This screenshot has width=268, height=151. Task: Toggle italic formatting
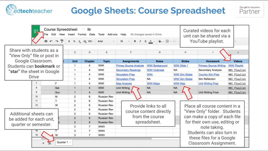coord(140,41)
